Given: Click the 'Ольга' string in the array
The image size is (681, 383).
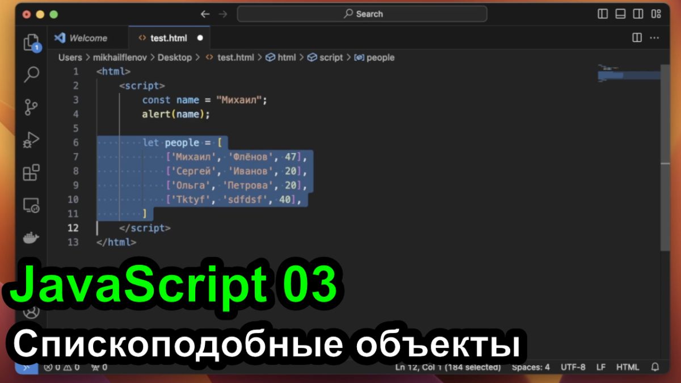Looking at the screenshot, I should 191,185.
